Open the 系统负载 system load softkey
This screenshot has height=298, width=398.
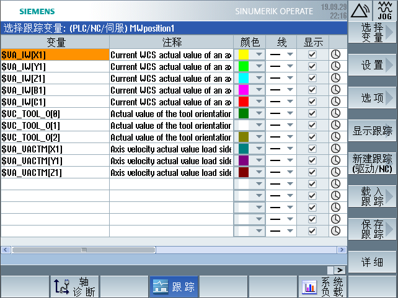coord(322,287)
